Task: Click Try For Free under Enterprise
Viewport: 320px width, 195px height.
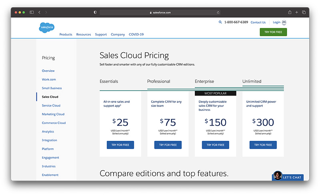Action: [x=215, y=145]
